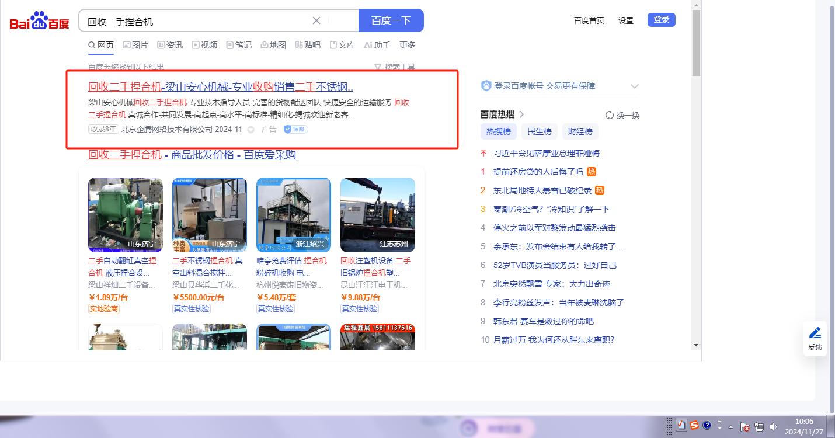Open the network connection tray icon

click(759, 426)
